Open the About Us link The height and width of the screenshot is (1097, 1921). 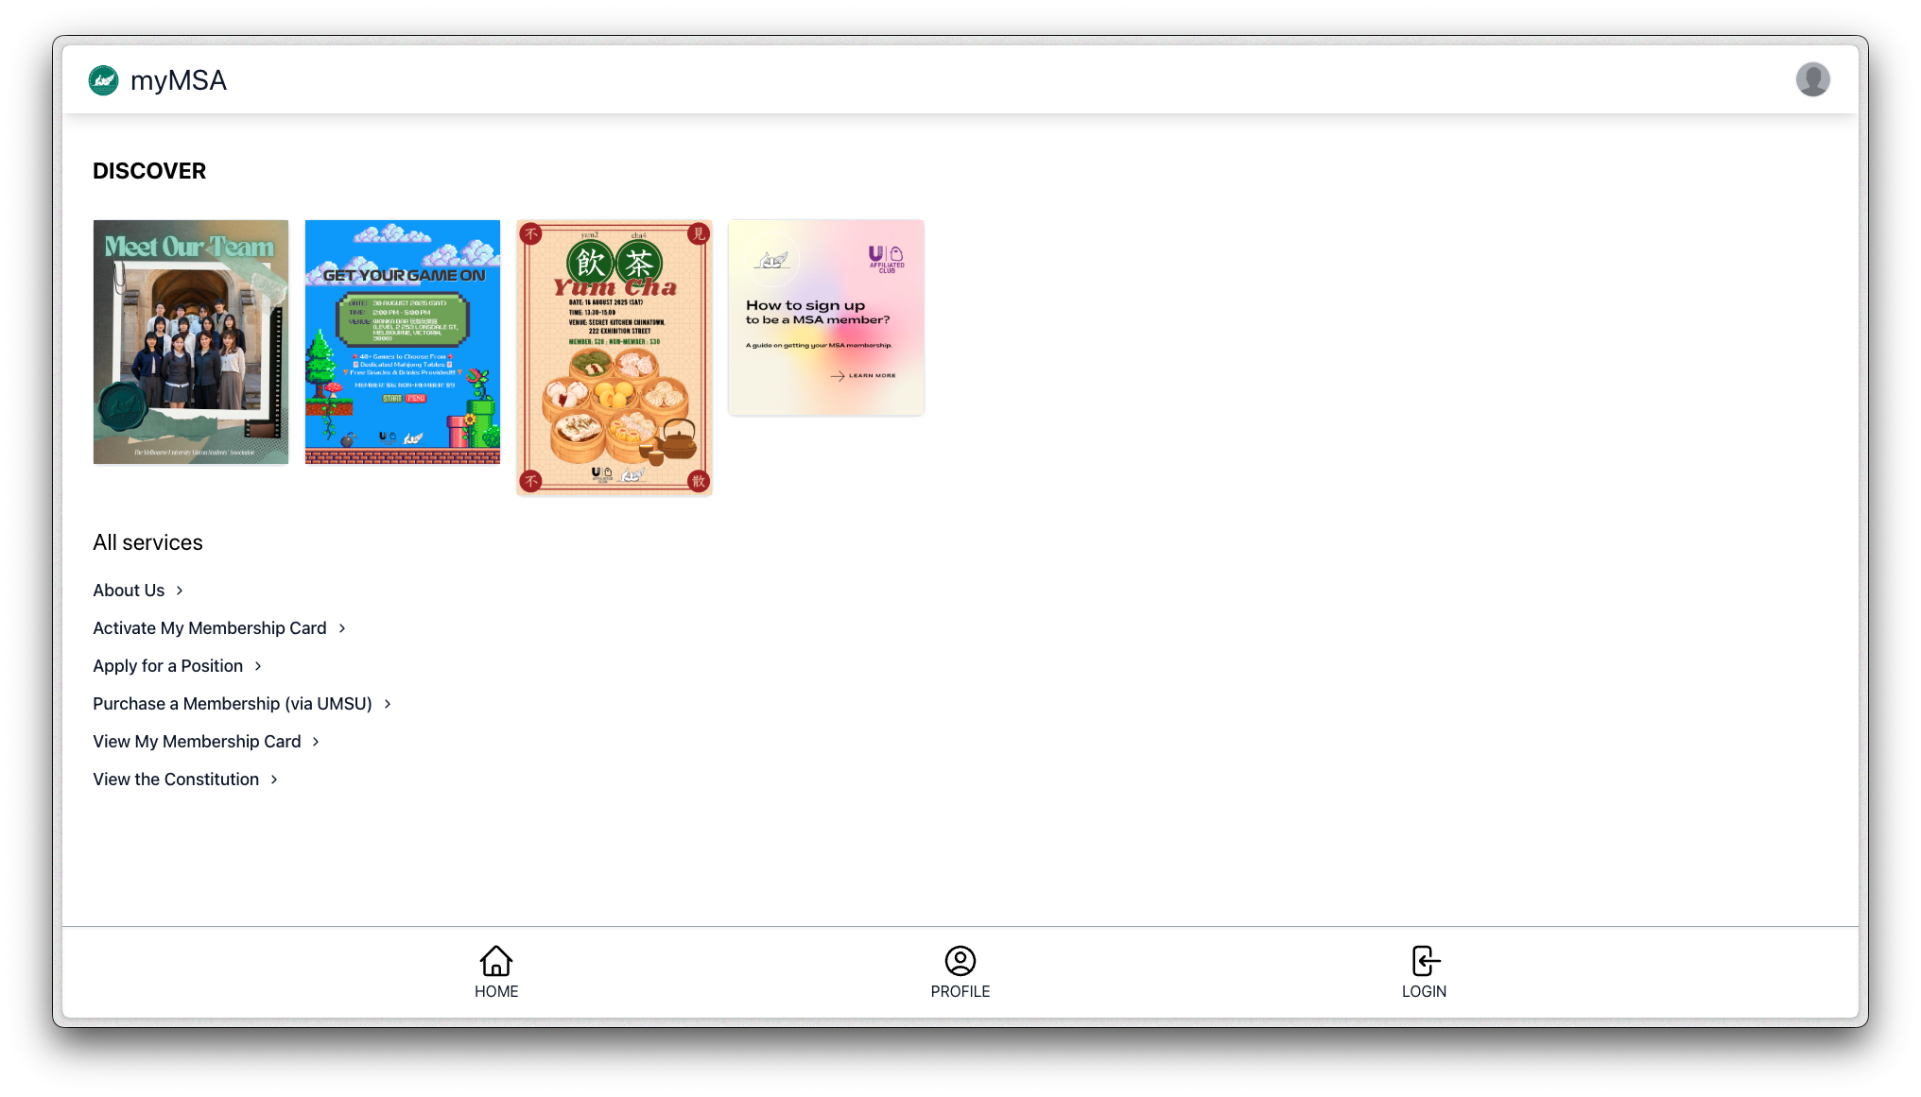pyautogui.click(x=129, y=591)
